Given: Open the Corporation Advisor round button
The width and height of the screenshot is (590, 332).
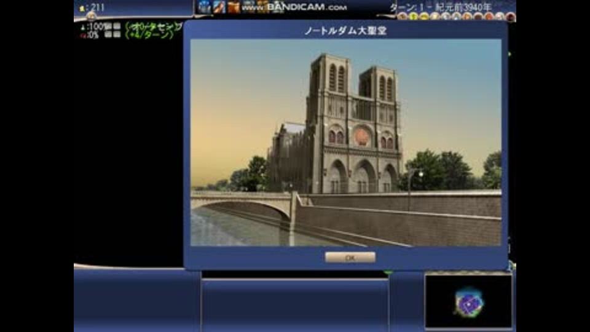Looking at the screenshot, I should click(x=478, y=16).
